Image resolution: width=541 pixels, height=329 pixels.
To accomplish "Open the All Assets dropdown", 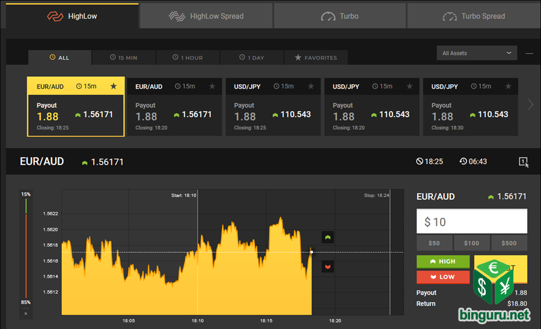I will 477,53.
